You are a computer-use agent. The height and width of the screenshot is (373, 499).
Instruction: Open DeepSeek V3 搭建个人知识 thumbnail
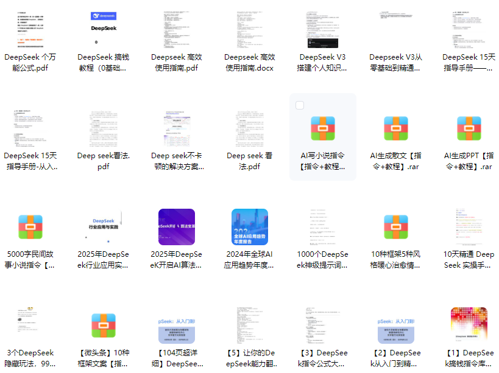tap(323, 30)
